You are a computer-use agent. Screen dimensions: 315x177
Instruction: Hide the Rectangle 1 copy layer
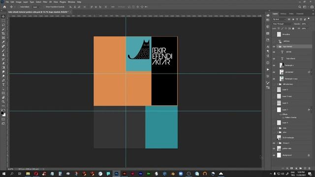pyautogui.click(x=274, y=79)
